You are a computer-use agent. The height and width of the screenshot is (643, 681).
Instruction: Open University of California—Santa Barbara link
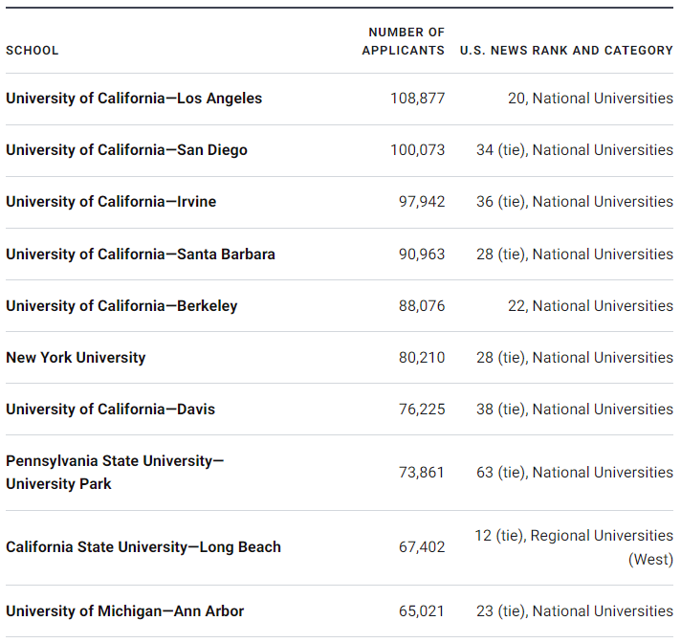pos(141,255)
